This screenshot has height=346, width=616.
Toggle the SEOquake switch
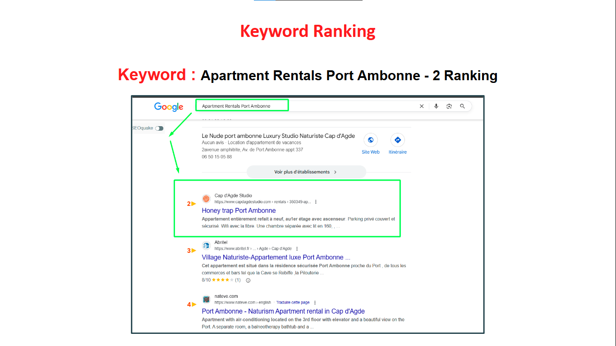coord(159,128)
